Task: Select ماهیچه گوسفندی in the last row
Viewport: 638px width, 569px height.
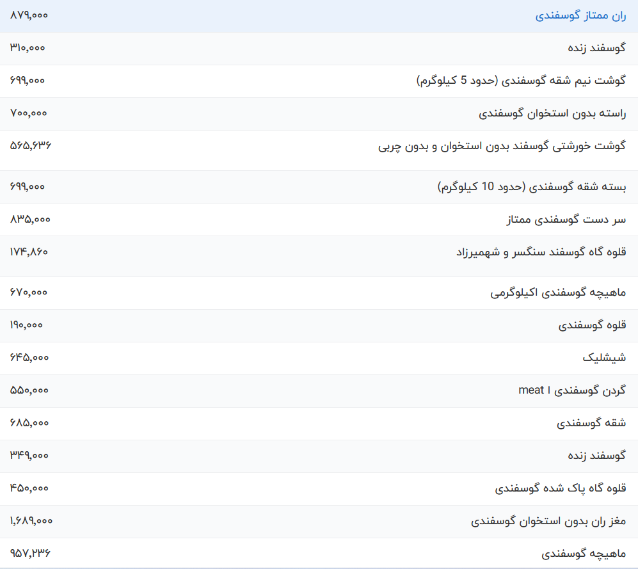Action: tap(584, 554)
